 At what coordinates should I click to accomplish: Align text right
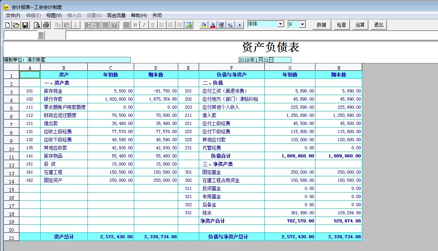click(179, 25)
